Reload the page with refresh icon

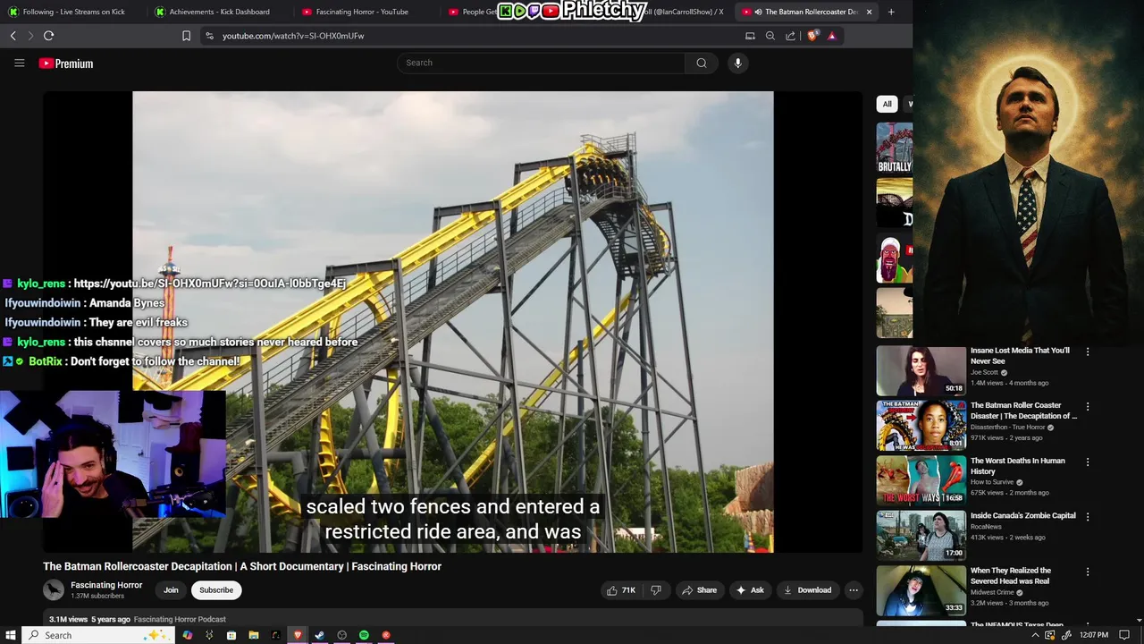(x=48, y=36)
